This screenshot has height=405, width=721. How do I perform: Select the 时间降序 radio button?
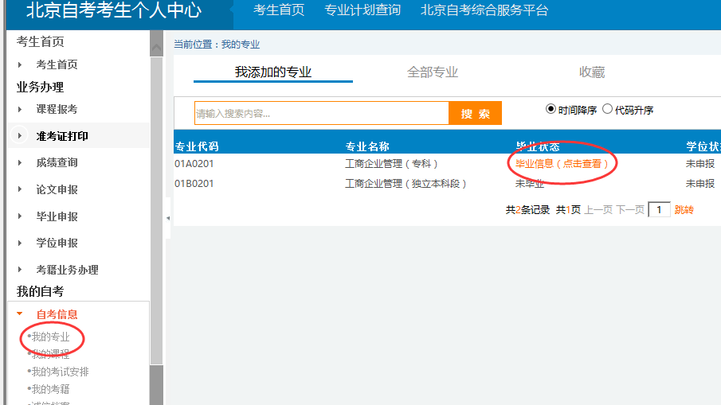click(551, 109)
